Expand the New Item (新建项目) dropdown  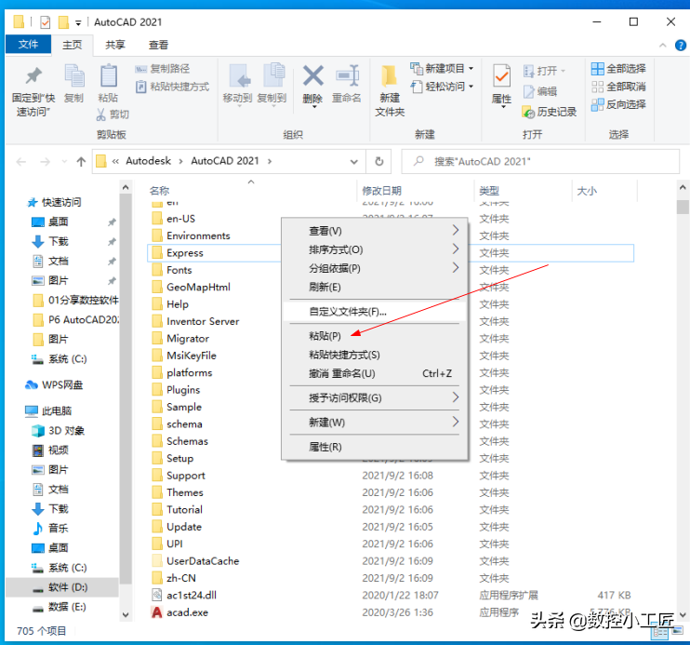click(x=471, y=69)
